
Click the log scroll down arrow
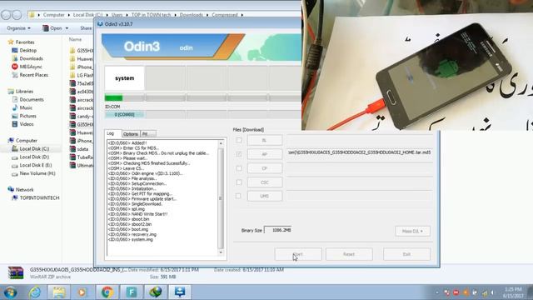click(221, 252)
